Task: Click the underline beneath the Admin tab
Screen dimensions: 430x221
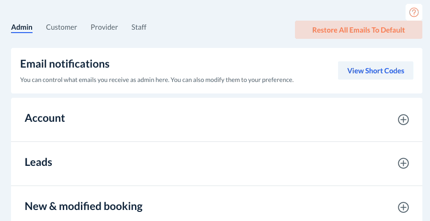Action: tap(22, 33)
